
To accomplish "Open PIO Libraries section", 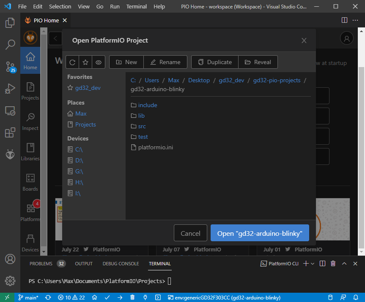I will (x=30, y=152).
